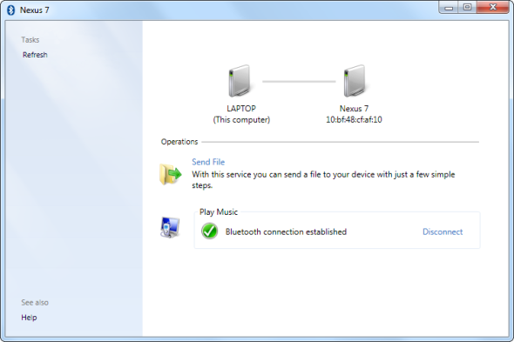This screenshot has height=342, width=514.
Task: Open Help under See also
Action: tap(29, 318)
